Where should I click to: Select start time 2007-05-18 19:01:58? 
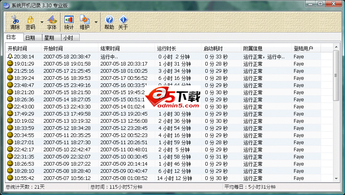coord(67,64)
